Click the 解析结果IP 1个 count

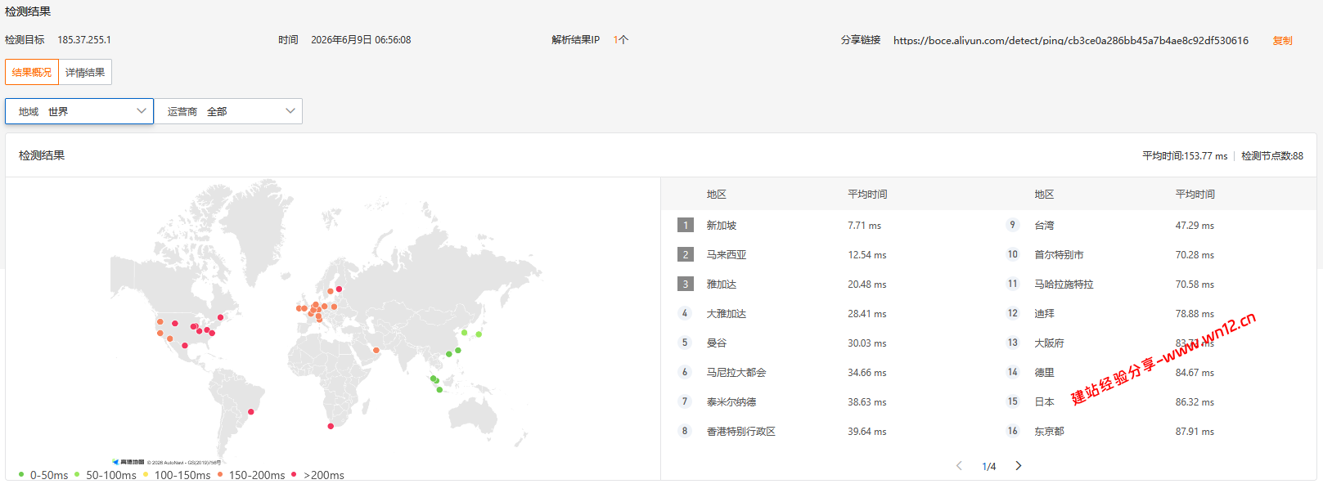click(621, 40)
